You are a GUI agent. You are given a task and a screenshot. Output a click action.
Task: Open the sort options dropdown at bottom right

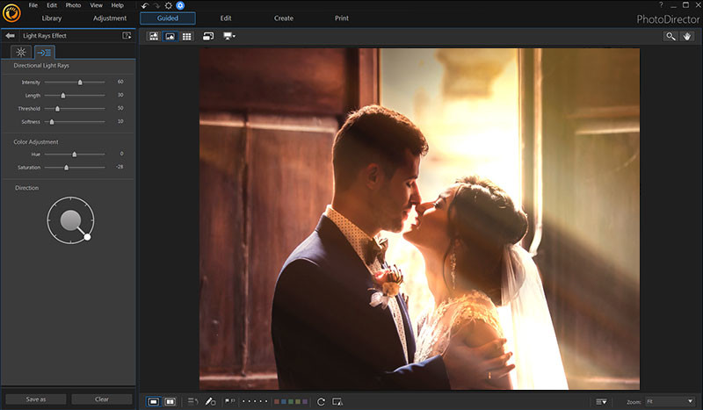601,401
